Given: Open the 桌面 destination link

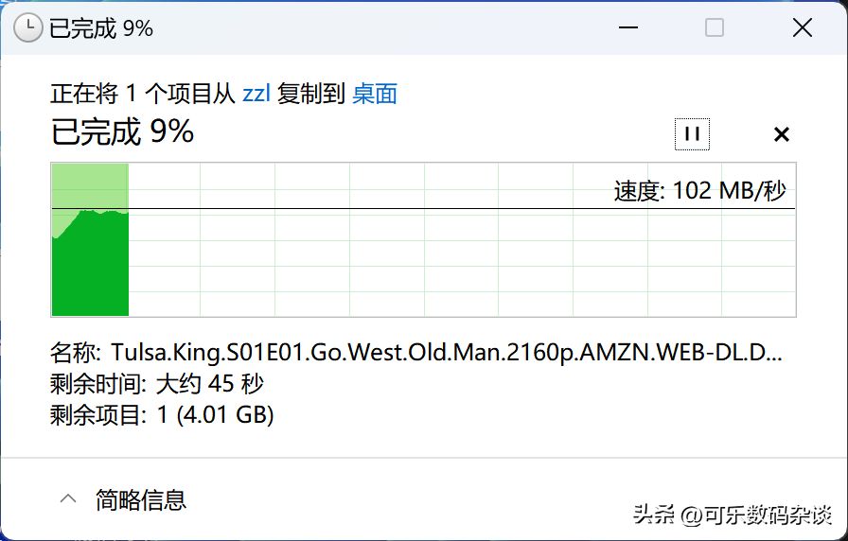Looking at the screenshot, I should [375, 94].
